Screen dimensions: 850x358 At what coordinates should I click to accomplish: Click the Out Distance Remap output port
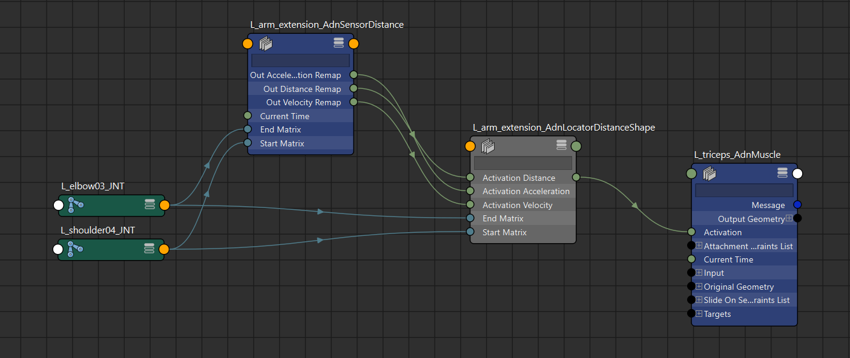(x=354, y=89)
